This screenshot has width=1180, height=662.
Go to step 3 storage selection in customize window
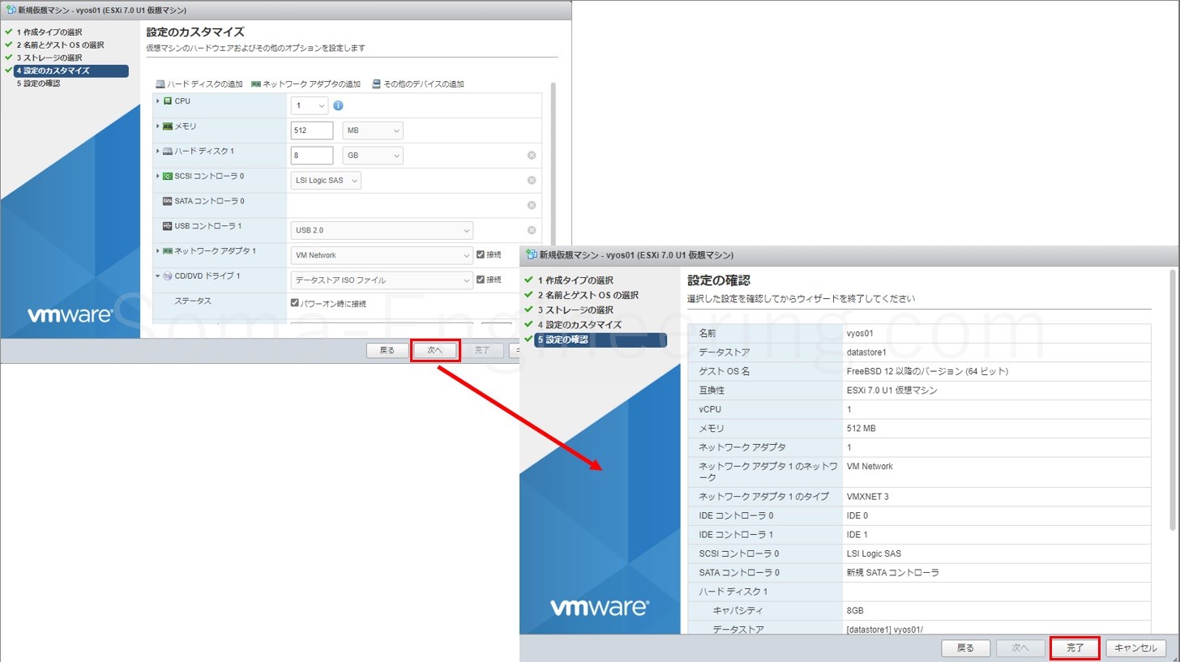(49, 58)
